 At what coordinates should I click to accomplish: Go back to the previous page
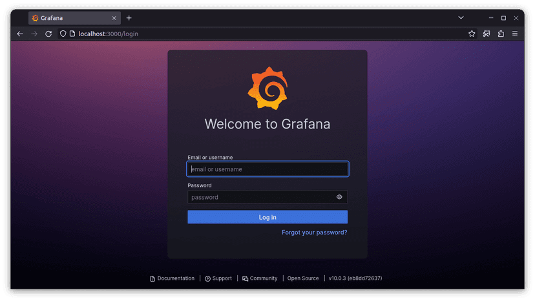pos(20,34)
